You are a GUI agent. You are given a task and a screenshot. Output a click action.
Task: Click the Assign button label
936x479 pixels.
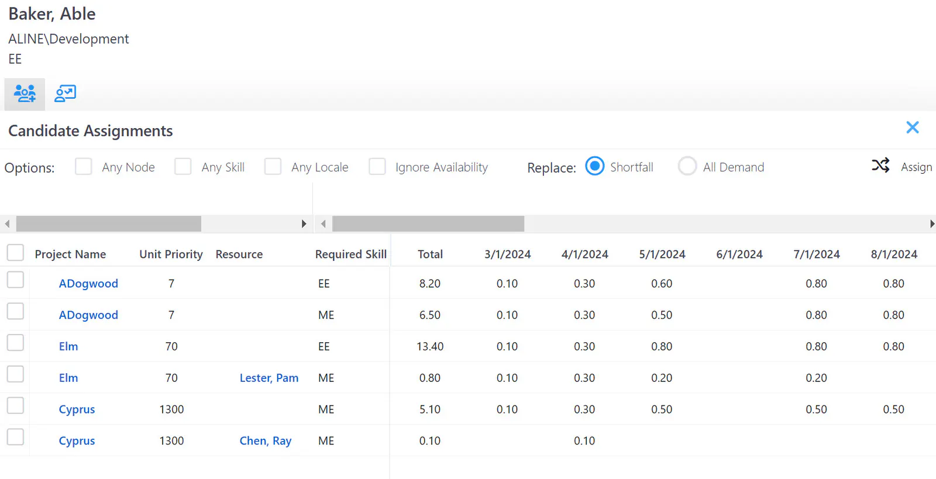coord(916,167)
